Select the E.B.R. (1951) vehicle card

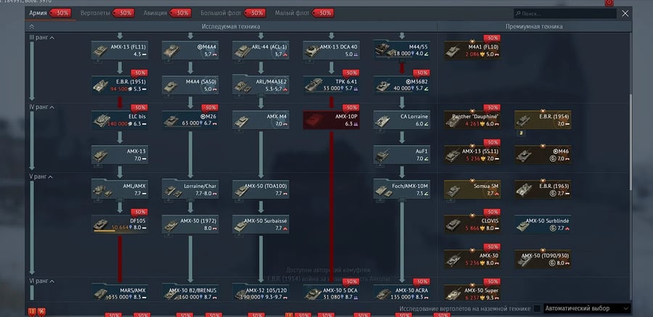[x=120, y=85]
